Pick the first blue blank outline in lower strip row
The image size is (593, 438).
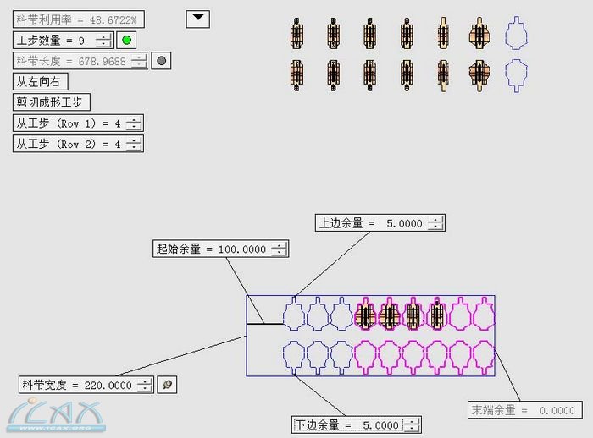click(294, 358)
